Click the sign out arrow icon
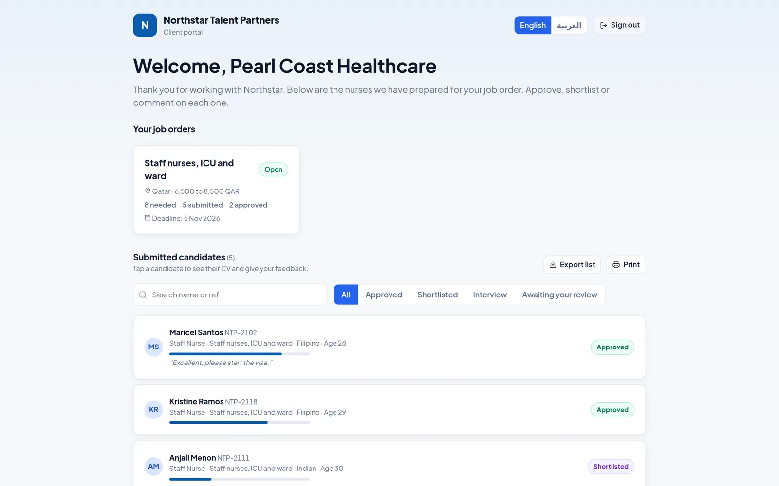Viewport: 779px width, 486px height. click(604, 25)
